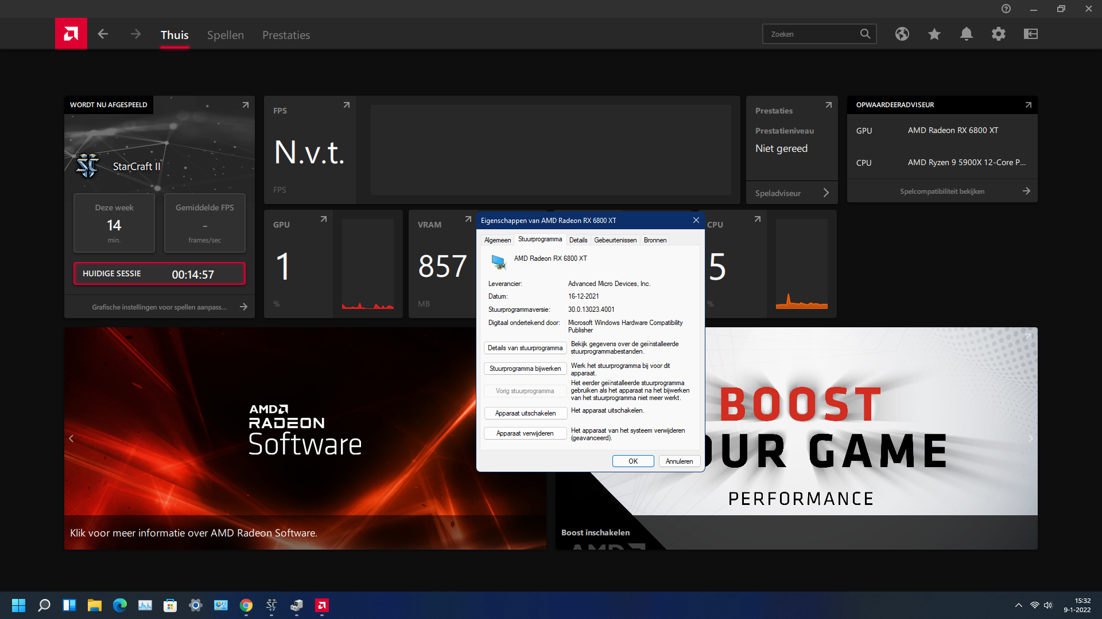Open the web browser globe icon
The image size is (1102, 619).
pyautogui.click(x=902, y=34)
